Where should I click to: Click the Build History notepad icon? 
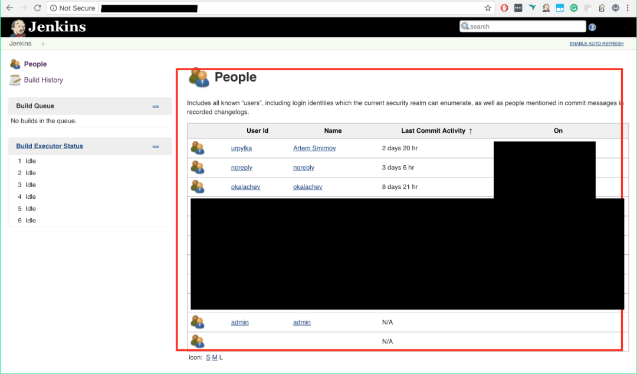point(15,80)
